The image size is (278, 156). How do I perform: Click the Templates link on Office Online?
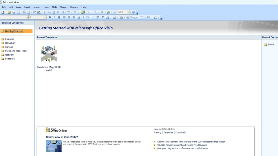[x=168, y=132]
